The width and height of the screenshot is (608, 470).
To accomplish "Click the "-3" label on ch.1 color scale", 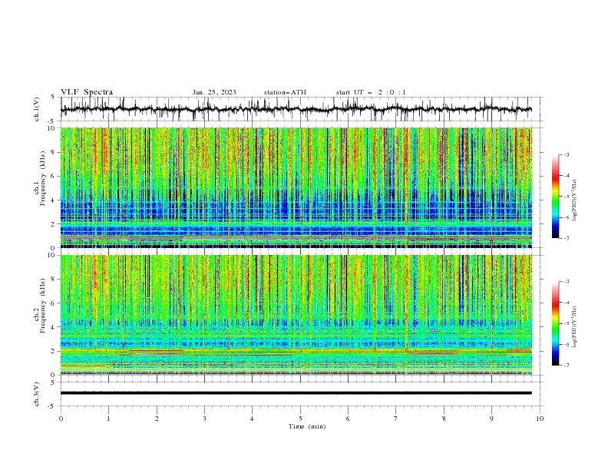I will pyautogui.click(x=567, y=154).
